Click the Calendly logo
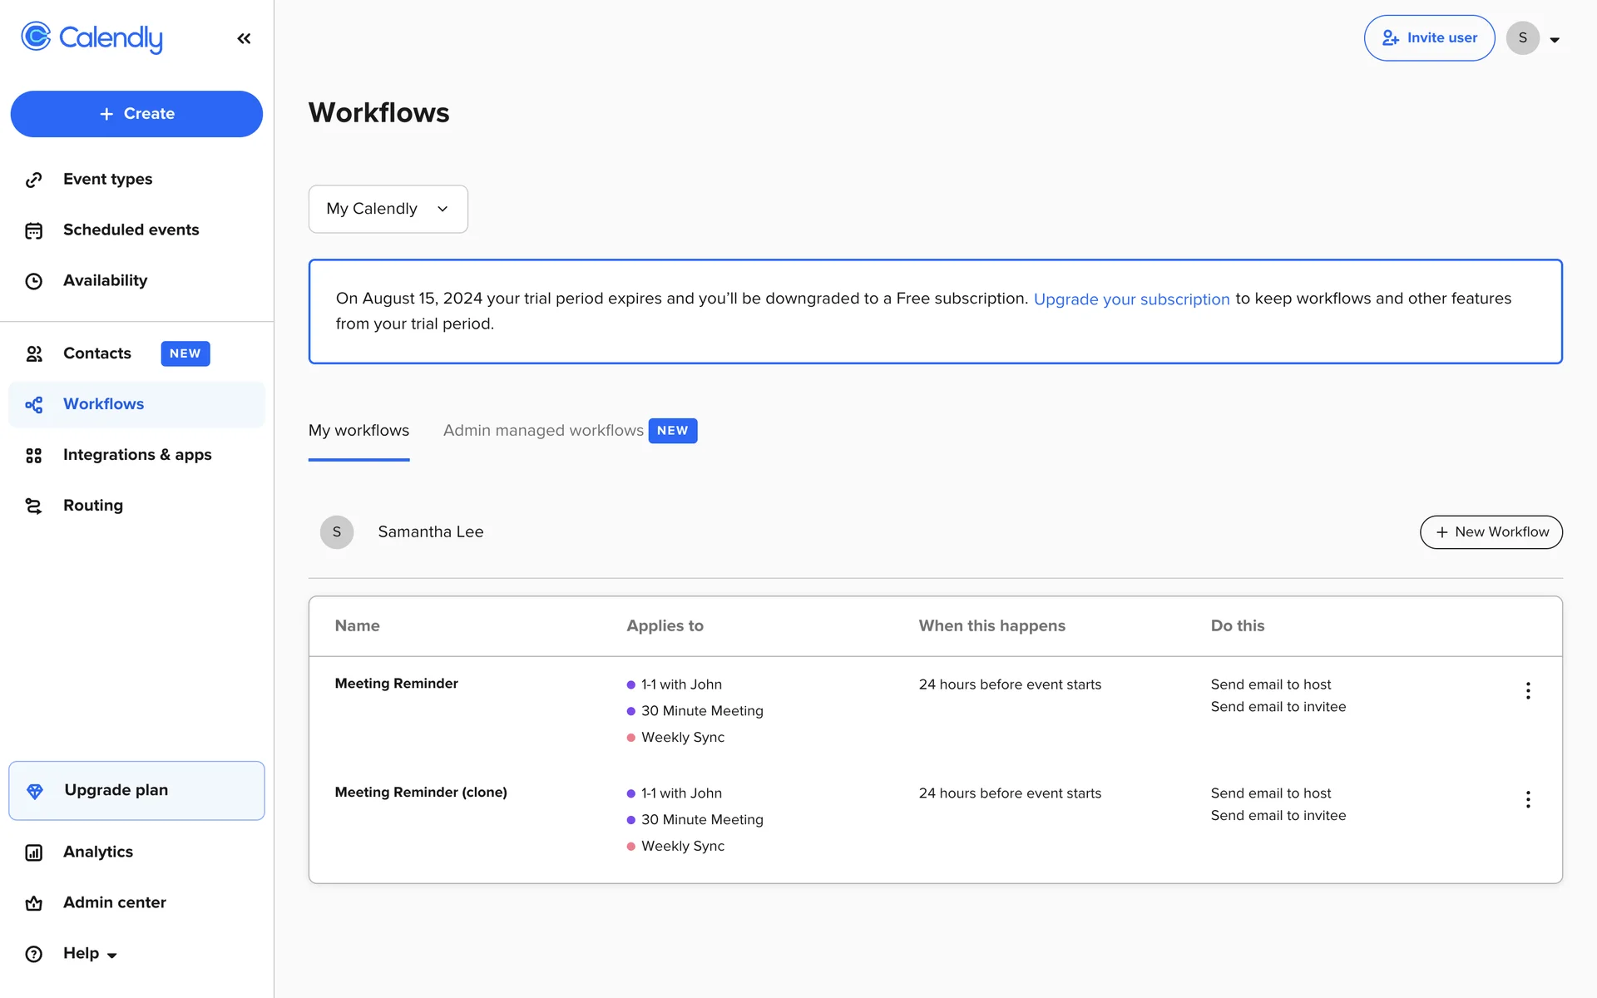This screenshot has height=998, width=1597. coord(92,37)
